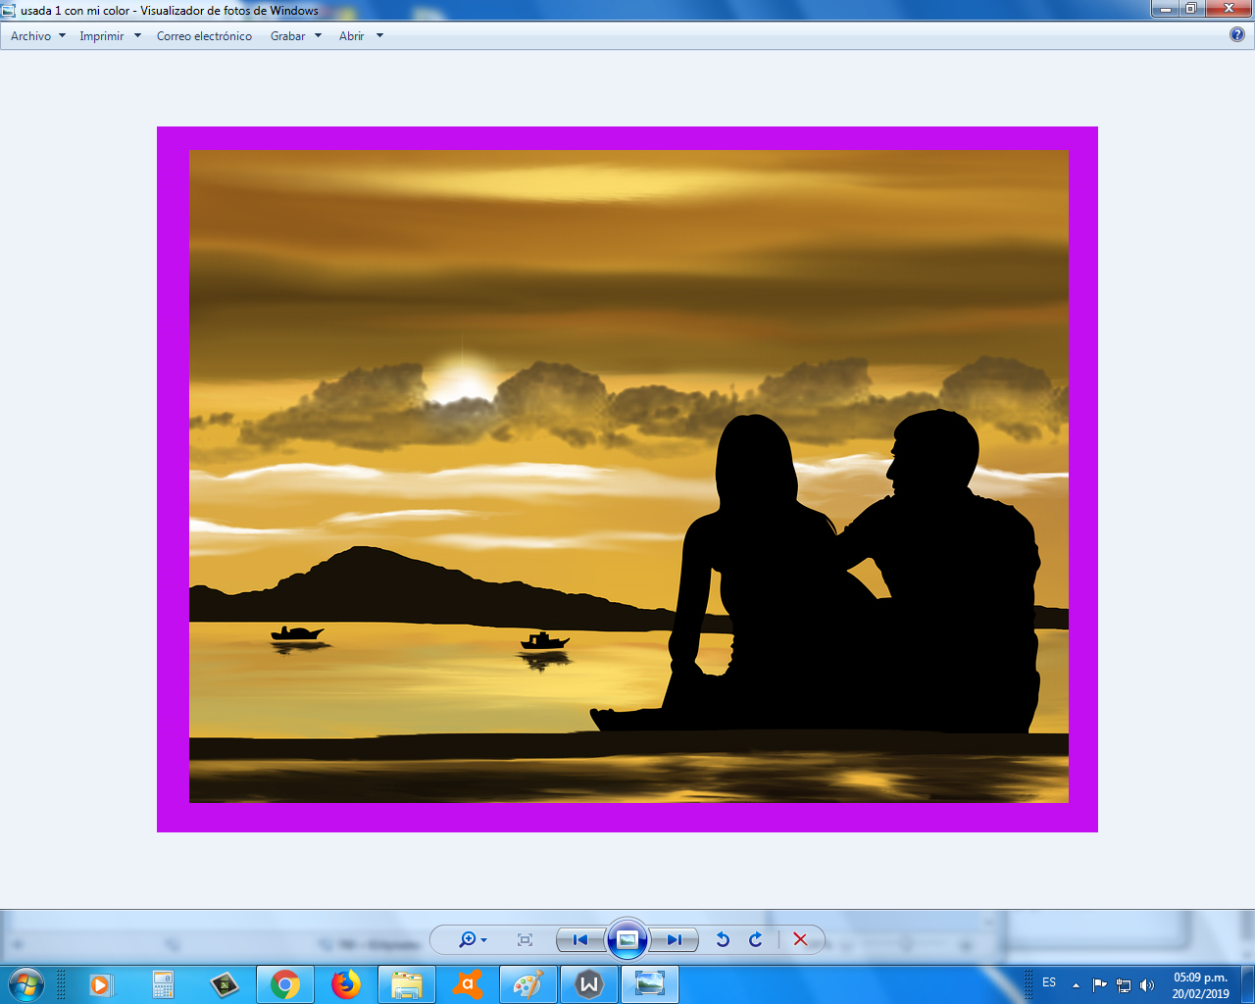
Task: Click the taskbar clock showing 05:09 p.m.
Action: pyautogui.click(x=1200, y=985)
